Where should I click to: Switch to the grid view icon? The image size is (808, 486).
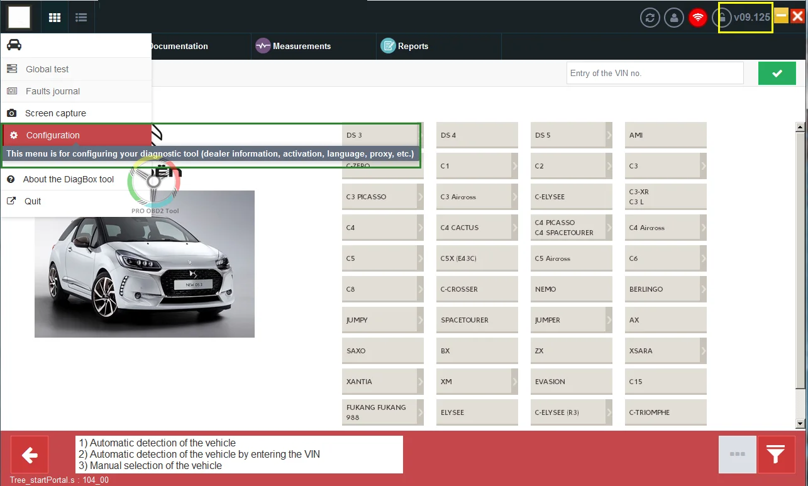[55, 18]
